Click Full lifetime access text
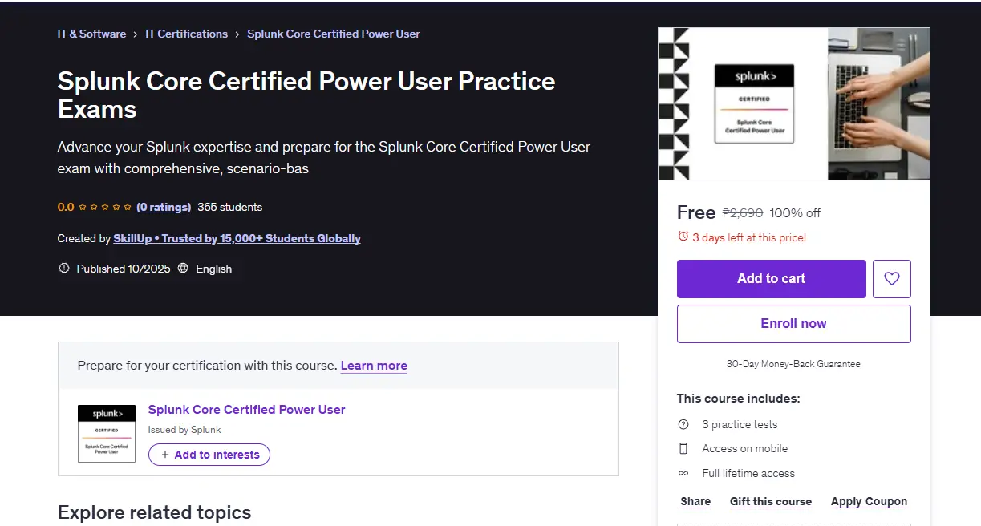The width and height of the screenshot is (981, 526). tap(748, 473)
